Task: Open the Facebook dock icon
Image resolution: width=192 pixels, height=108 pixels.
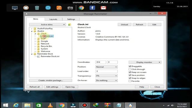Action: pyautogui.click(x=92, y=8)
